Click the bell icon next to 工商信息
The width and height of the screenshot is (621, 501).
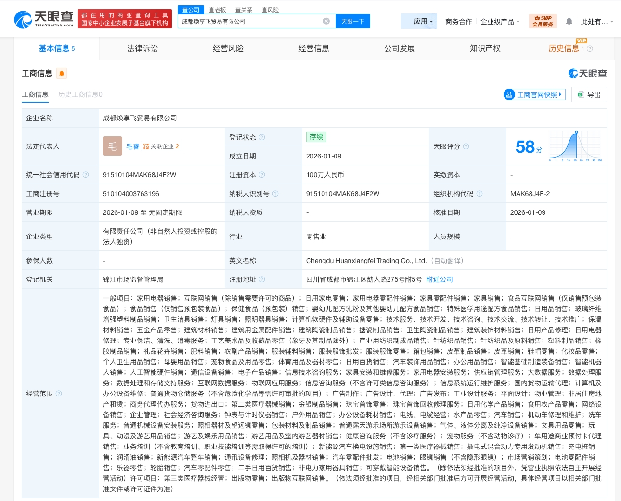pyautogui.click(x=62, y=73)
